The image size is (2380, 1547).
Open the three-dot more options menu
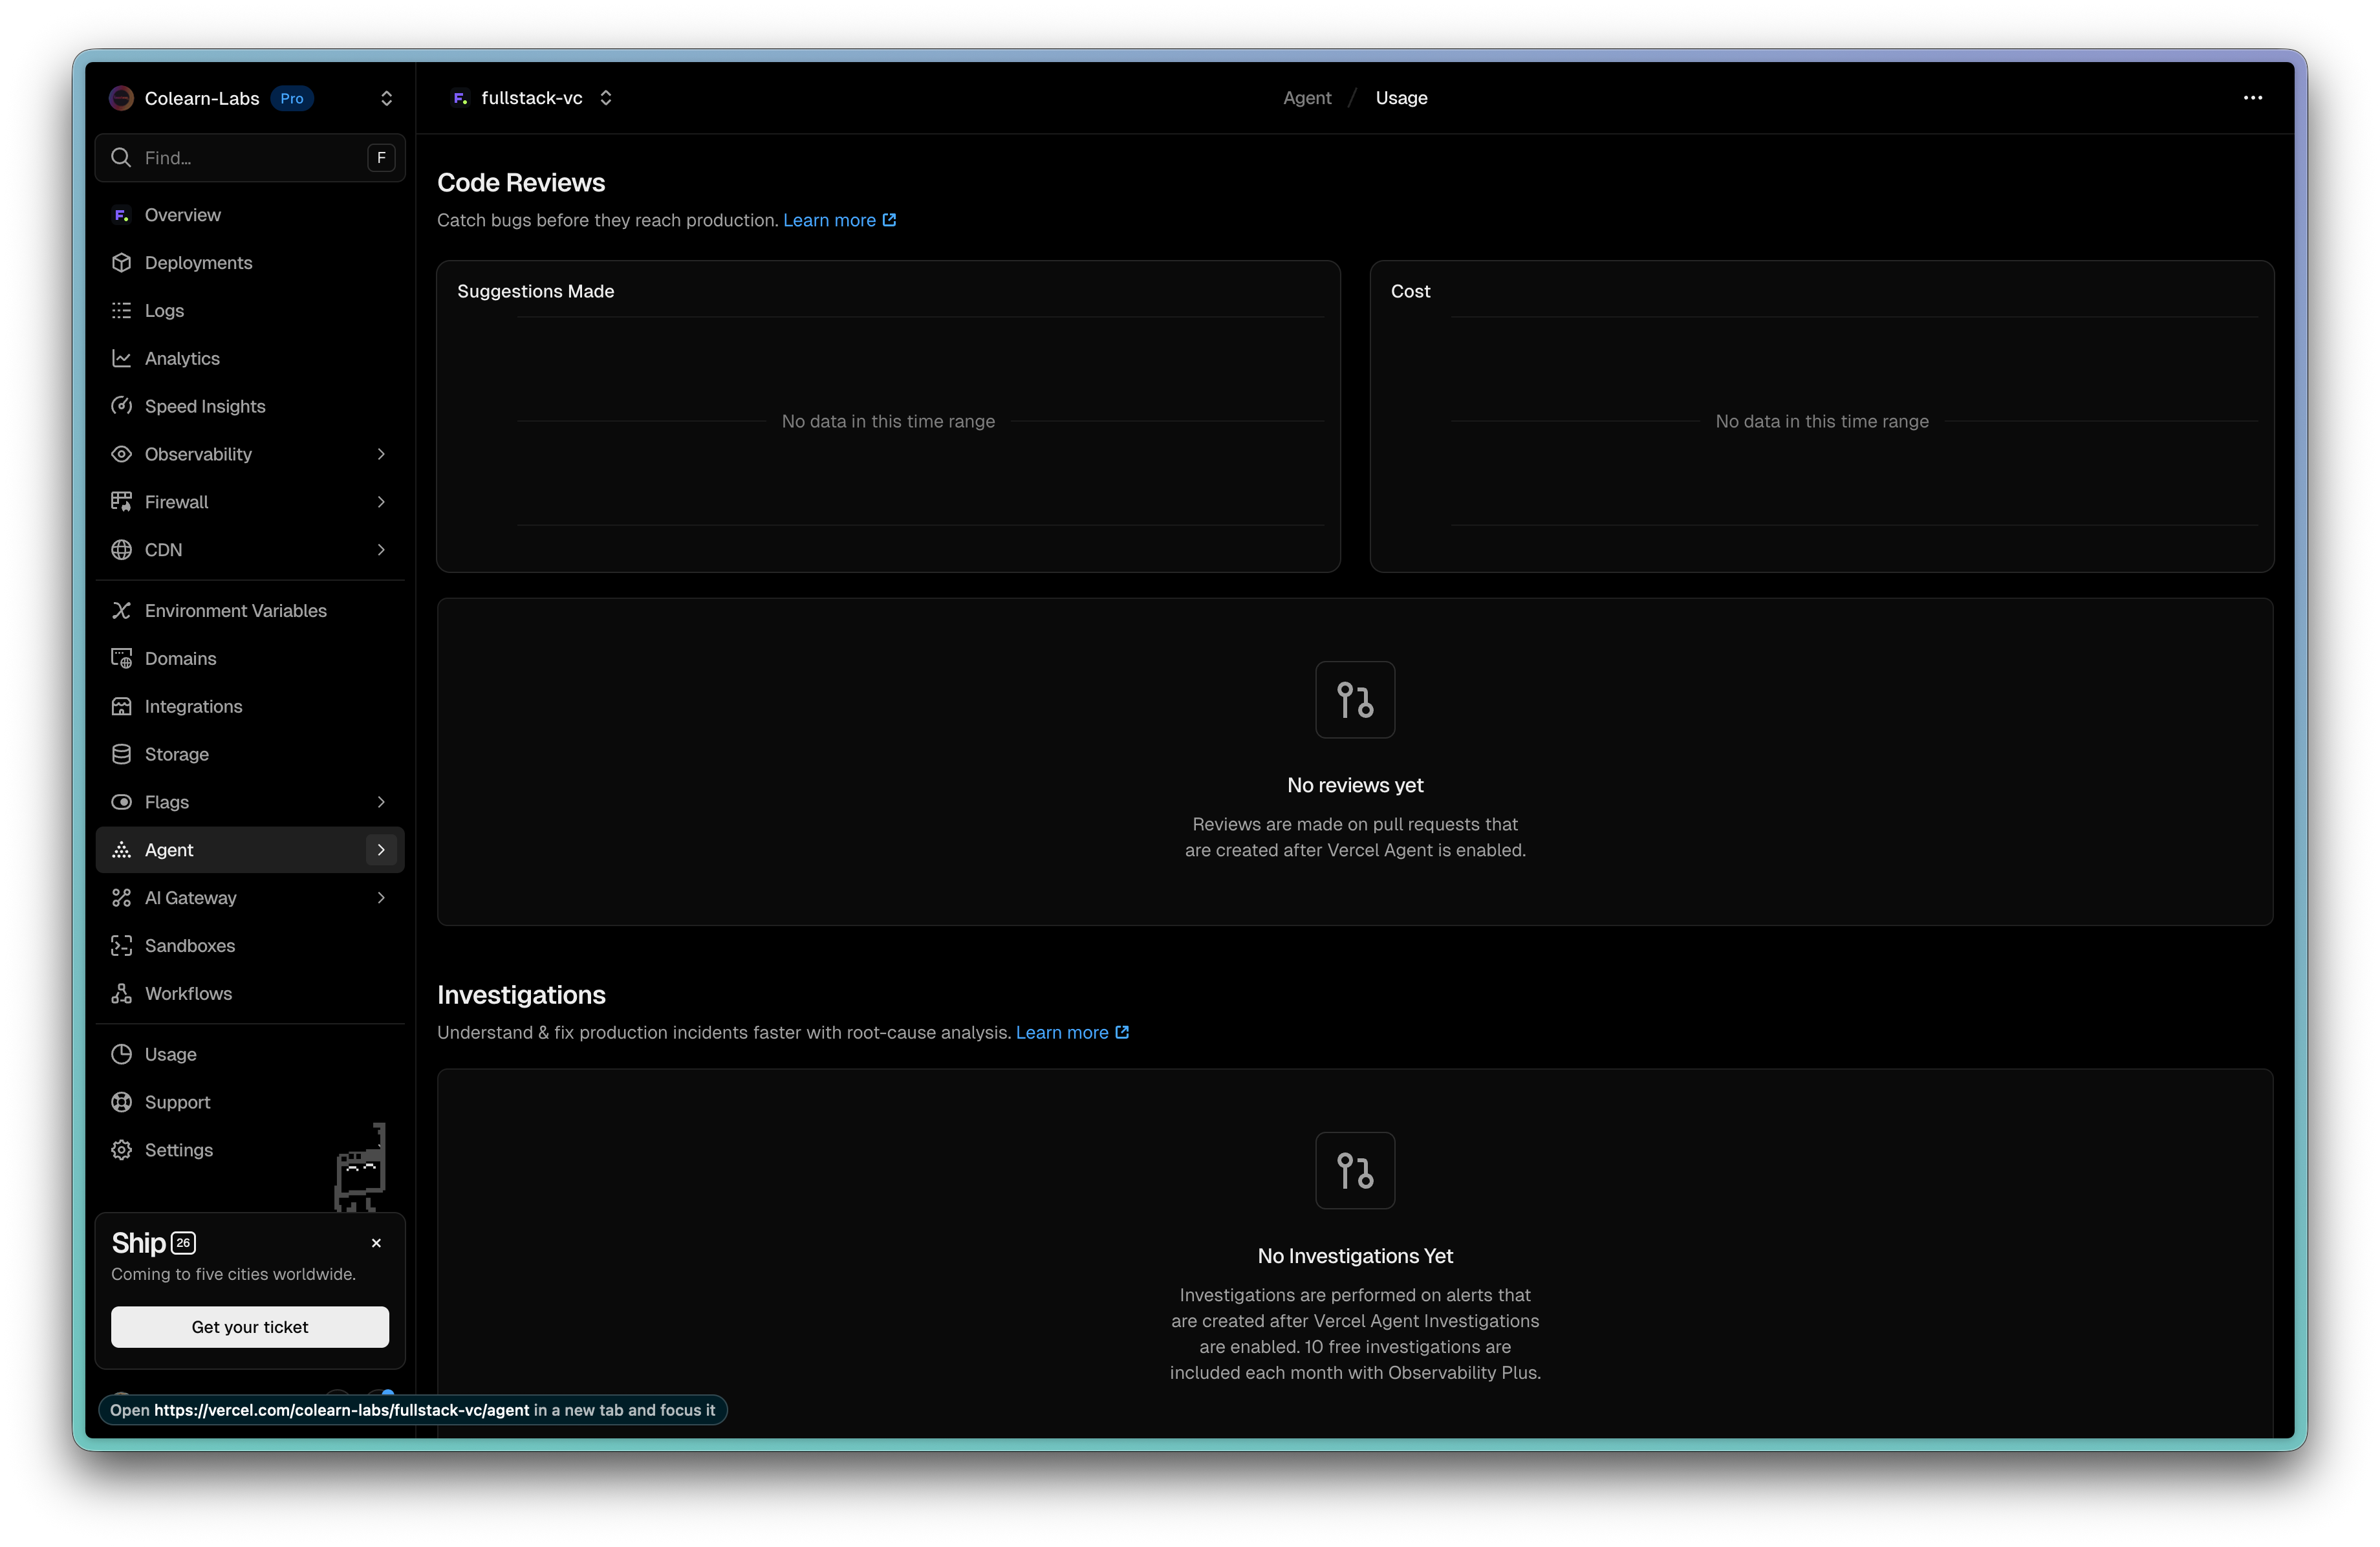pyautogui.click(x=2252, y=98)
